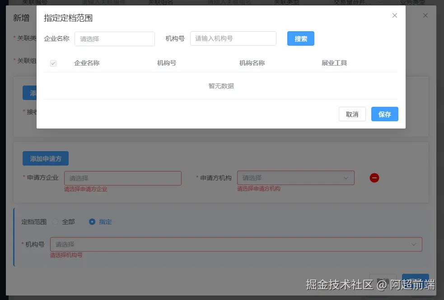Click the 请选择申请方企业 error message
Screen dimensions: 444x300
85,189
